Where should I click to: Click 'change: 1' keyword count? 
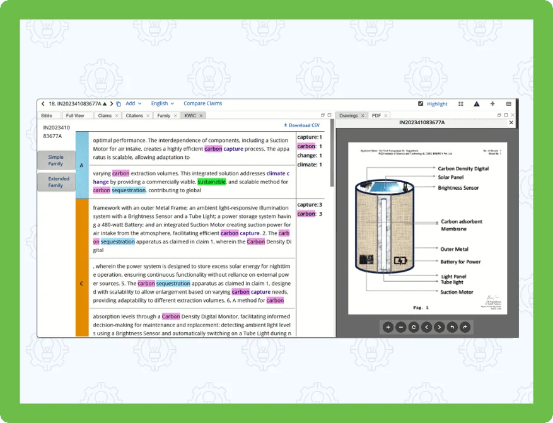pos(310,156)
